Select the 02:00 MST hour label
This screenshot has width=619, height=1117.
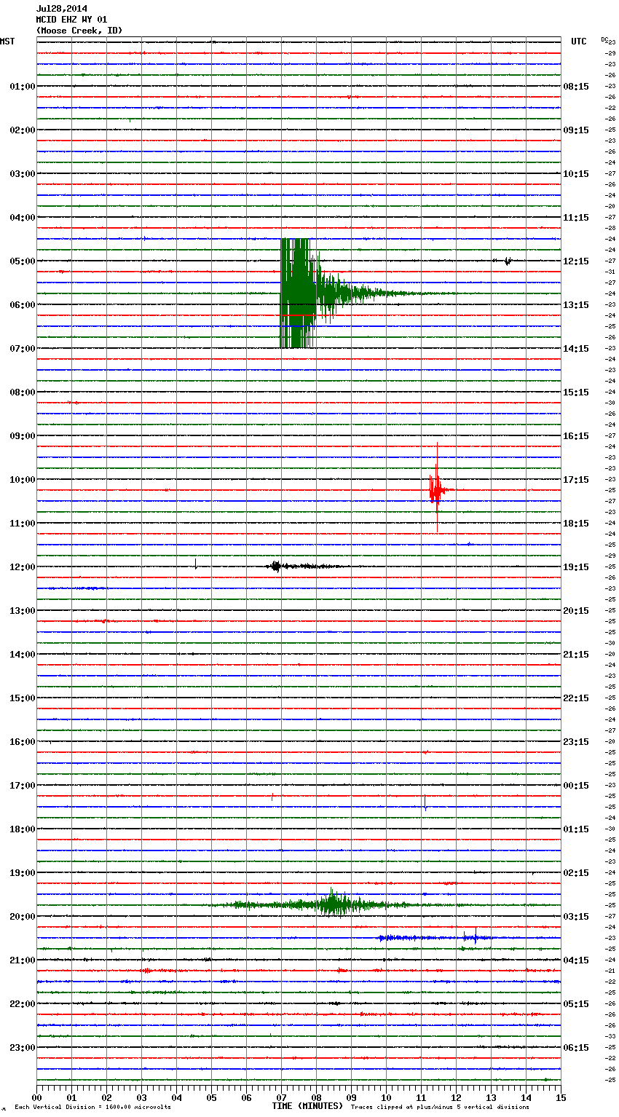click(23, 130)
